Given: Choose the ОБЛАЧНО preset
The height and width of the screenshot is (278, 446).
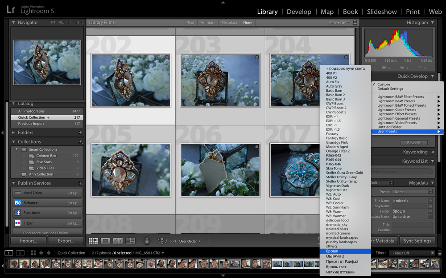Looking at the screenshot, I should click(345, 256).
